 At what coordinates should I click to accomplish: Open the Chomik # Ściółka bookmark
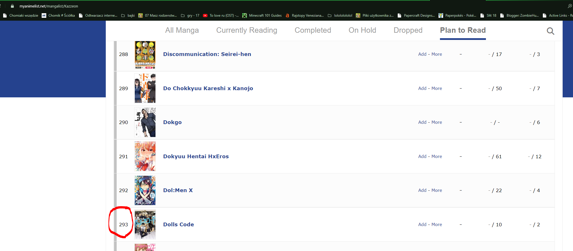pos(58,16)
